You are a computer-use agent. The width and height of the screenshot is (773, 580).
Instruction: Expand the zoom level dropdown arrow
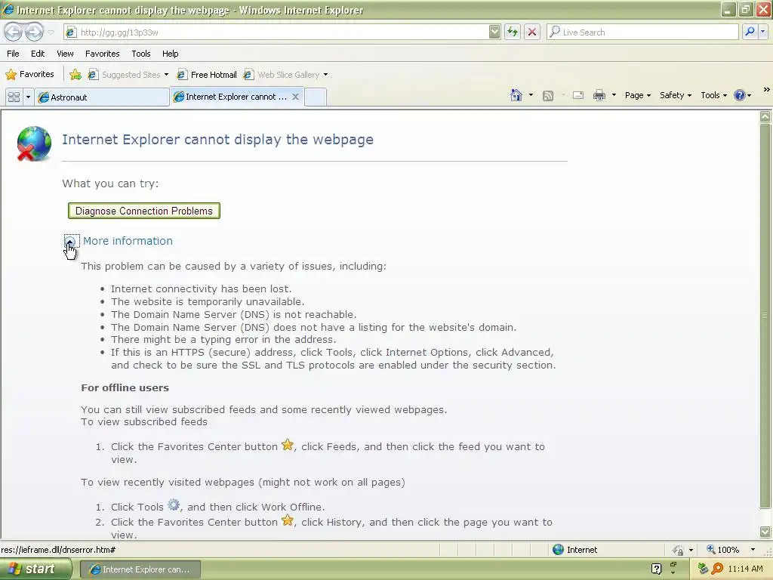tap(753, 550)
